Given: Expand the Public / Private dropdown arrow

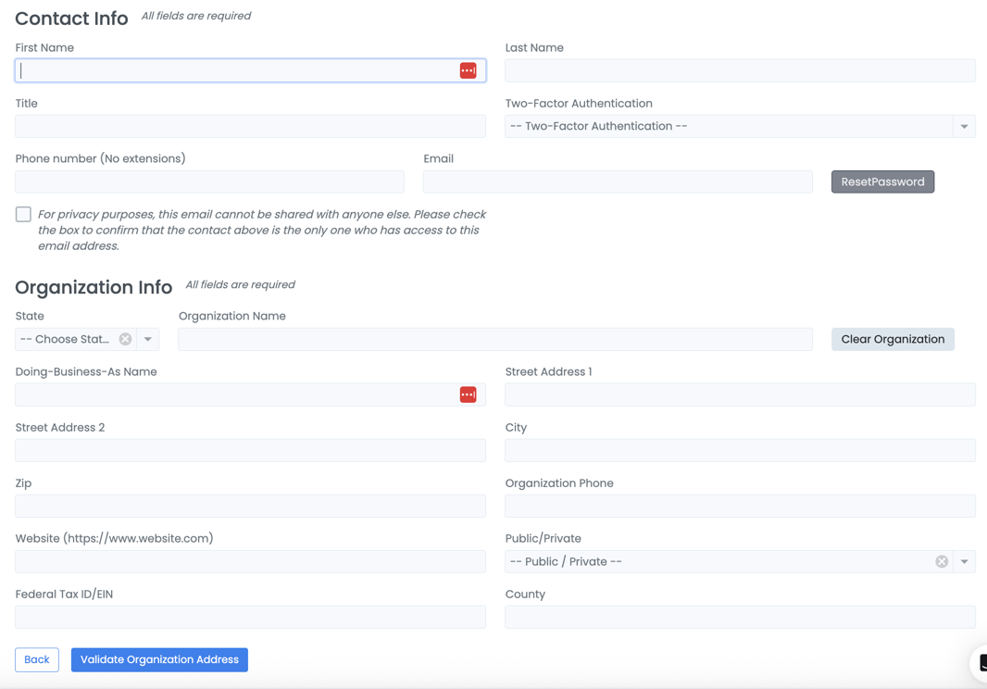Looking at the screenshot, I should point(964,562).
